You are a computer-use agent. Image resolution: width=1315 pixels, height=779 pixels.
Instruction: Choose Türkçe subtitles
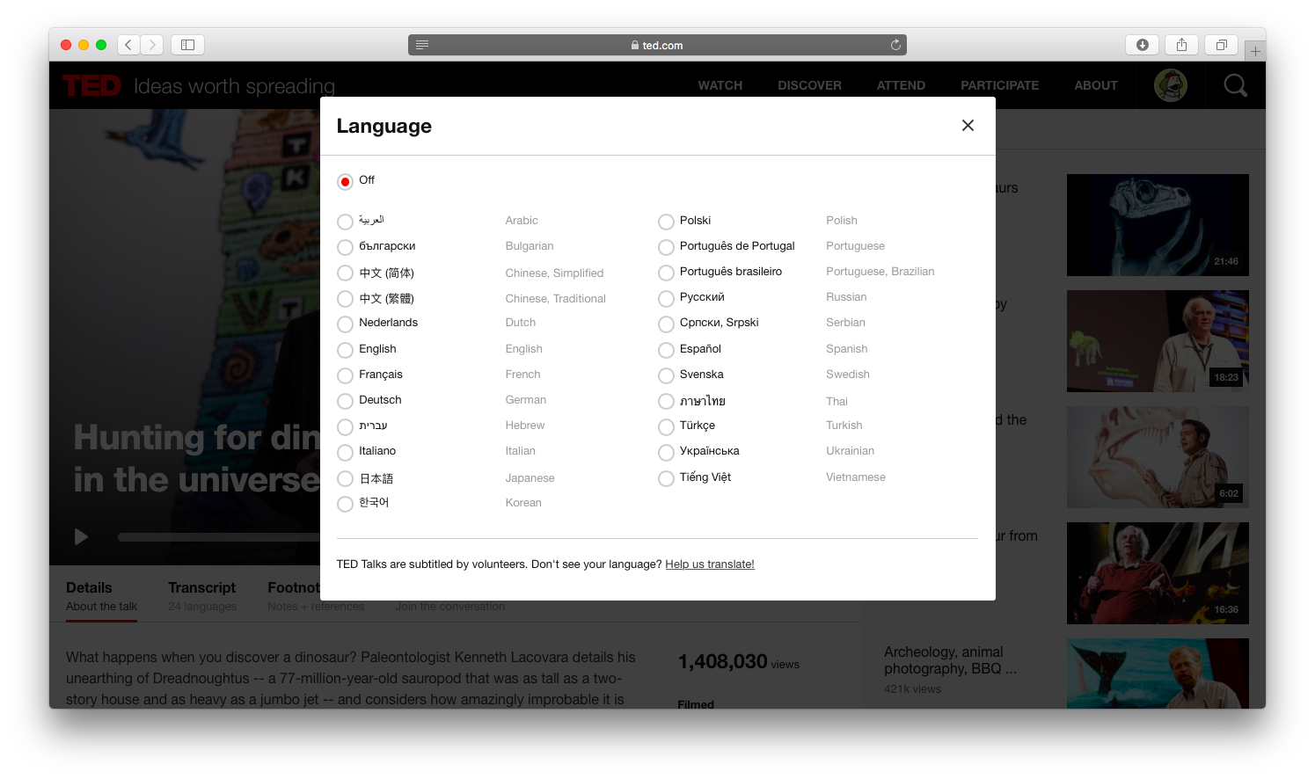coord(667,427)
